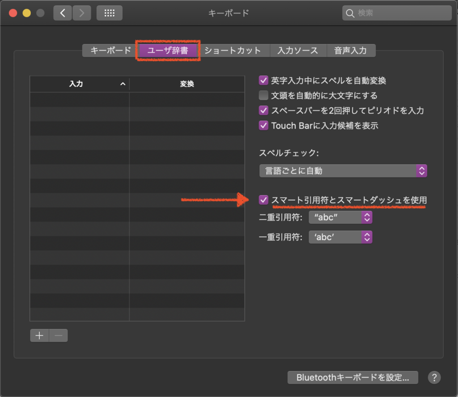
Task: Toggle 英字入力中にスペルを自動変換 checkbox
Action: click(263, 80)
